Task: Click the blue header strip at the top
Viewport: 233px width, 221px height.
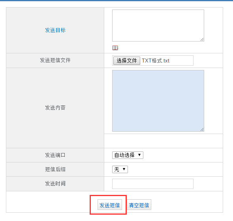Action: [x=116, y=0]
